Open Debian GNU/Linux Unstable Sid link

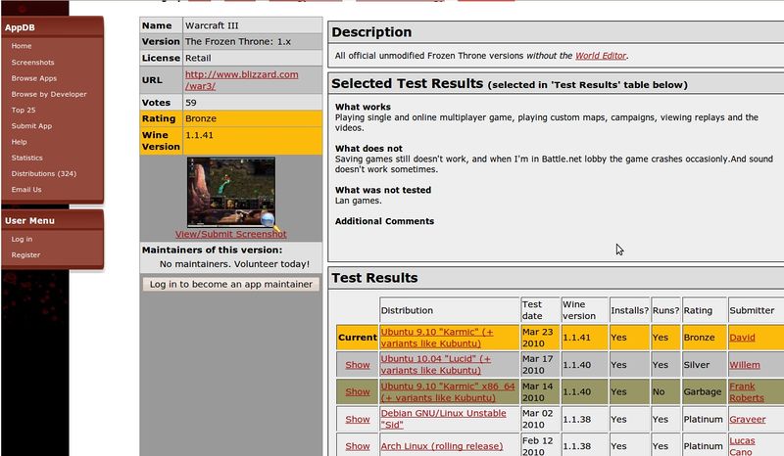click(444, 419)
